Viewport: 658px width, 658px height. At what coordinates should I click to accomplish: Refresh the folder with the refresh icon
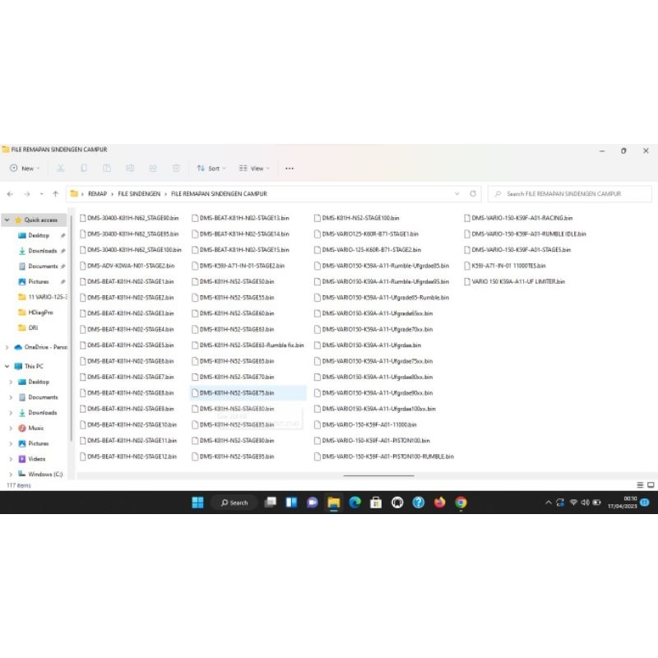473,192
